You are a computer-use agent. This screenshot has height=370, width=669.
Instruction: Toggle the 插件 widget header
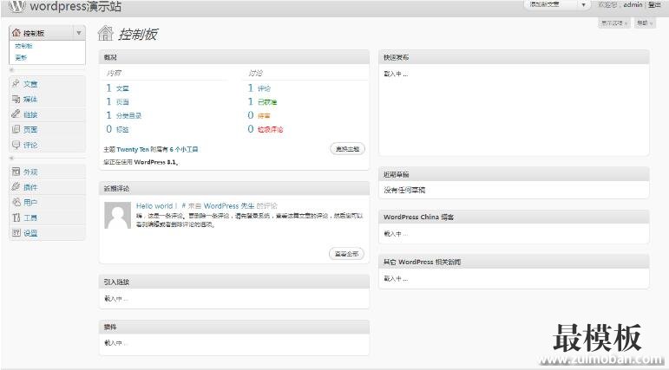pyautogui.click(x=233, y=327)
